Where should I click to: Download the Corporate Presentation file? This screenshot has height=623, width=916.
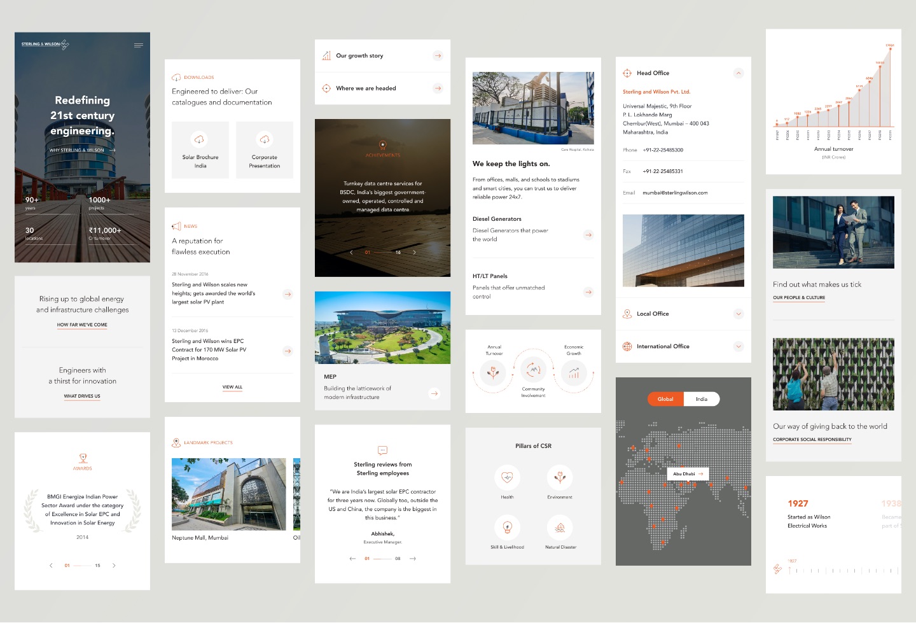265,150
